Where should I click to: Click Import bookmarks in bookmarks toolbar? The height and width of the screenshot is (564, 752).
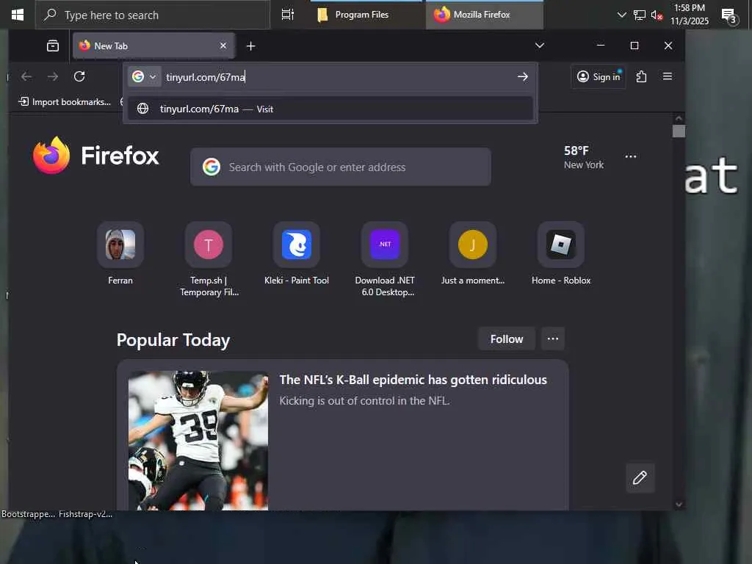(x=65, y=101)
